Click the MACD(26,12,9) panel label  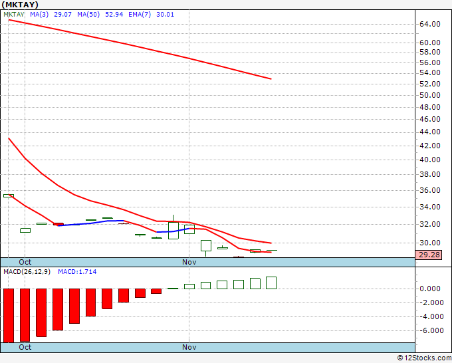[x=27, y=272]
